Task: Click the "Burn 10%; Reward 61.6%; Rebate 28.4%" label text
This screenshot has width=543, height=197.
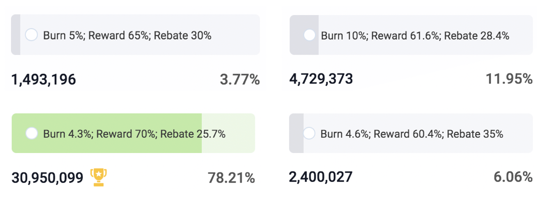Action: [x=415, y=35]
